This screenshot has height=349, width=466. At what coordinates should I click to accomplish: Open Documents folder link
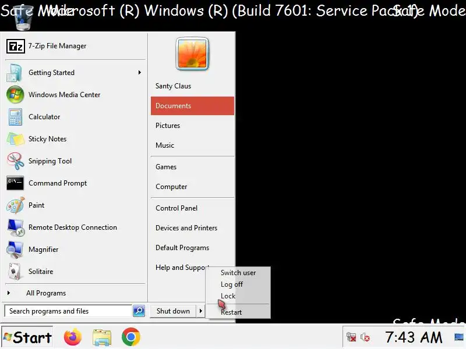[x=192, y=106]
